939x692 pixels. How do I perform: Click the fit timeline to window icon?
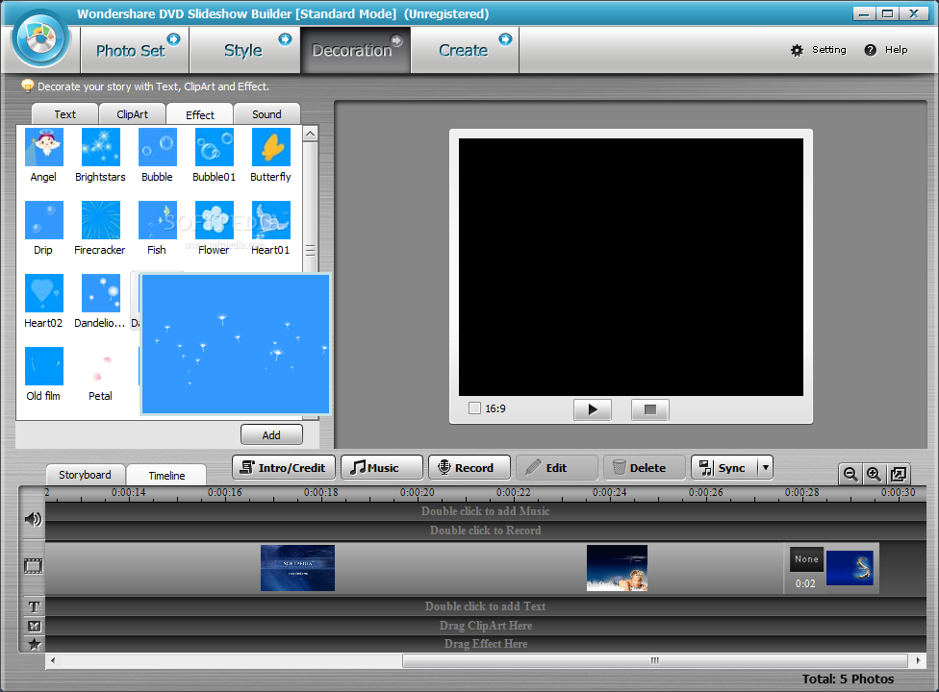899,474
